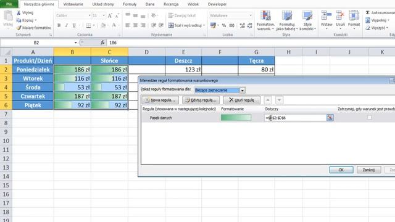Viewport: 395px width, 222px height.
Task: Open the Plik tab
Action: click(9, 4)
